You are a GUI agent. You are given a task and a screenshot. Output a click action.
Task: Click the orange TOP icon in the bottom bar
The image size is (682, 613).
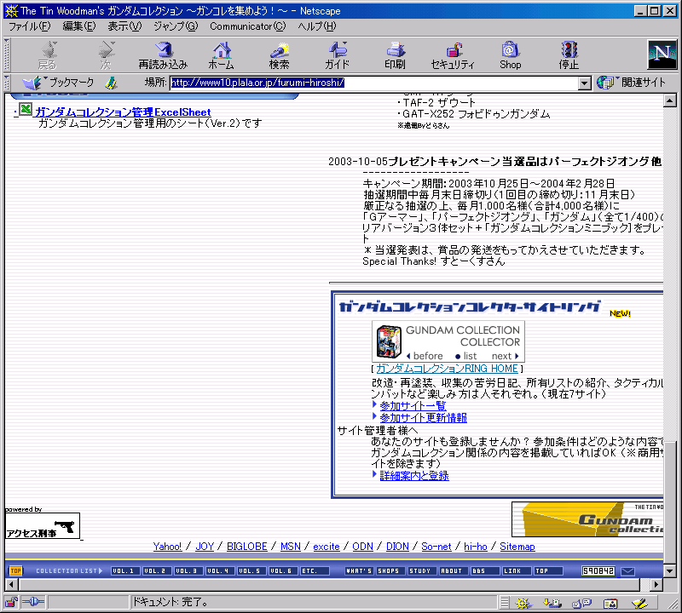[16, 570]
